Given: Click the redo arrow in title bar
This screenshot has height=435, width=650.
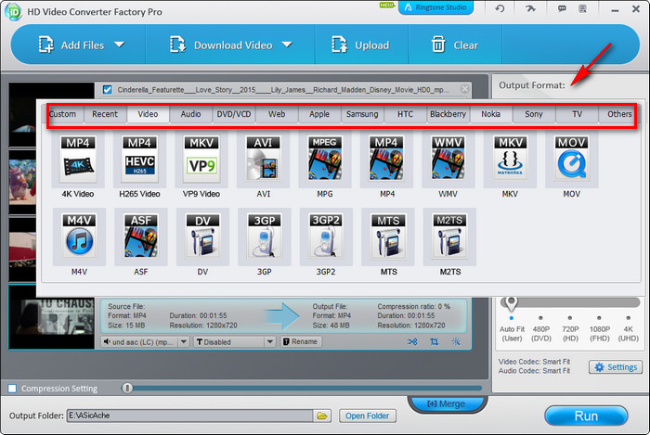Looking at the screenshot, I should point(530,8).
